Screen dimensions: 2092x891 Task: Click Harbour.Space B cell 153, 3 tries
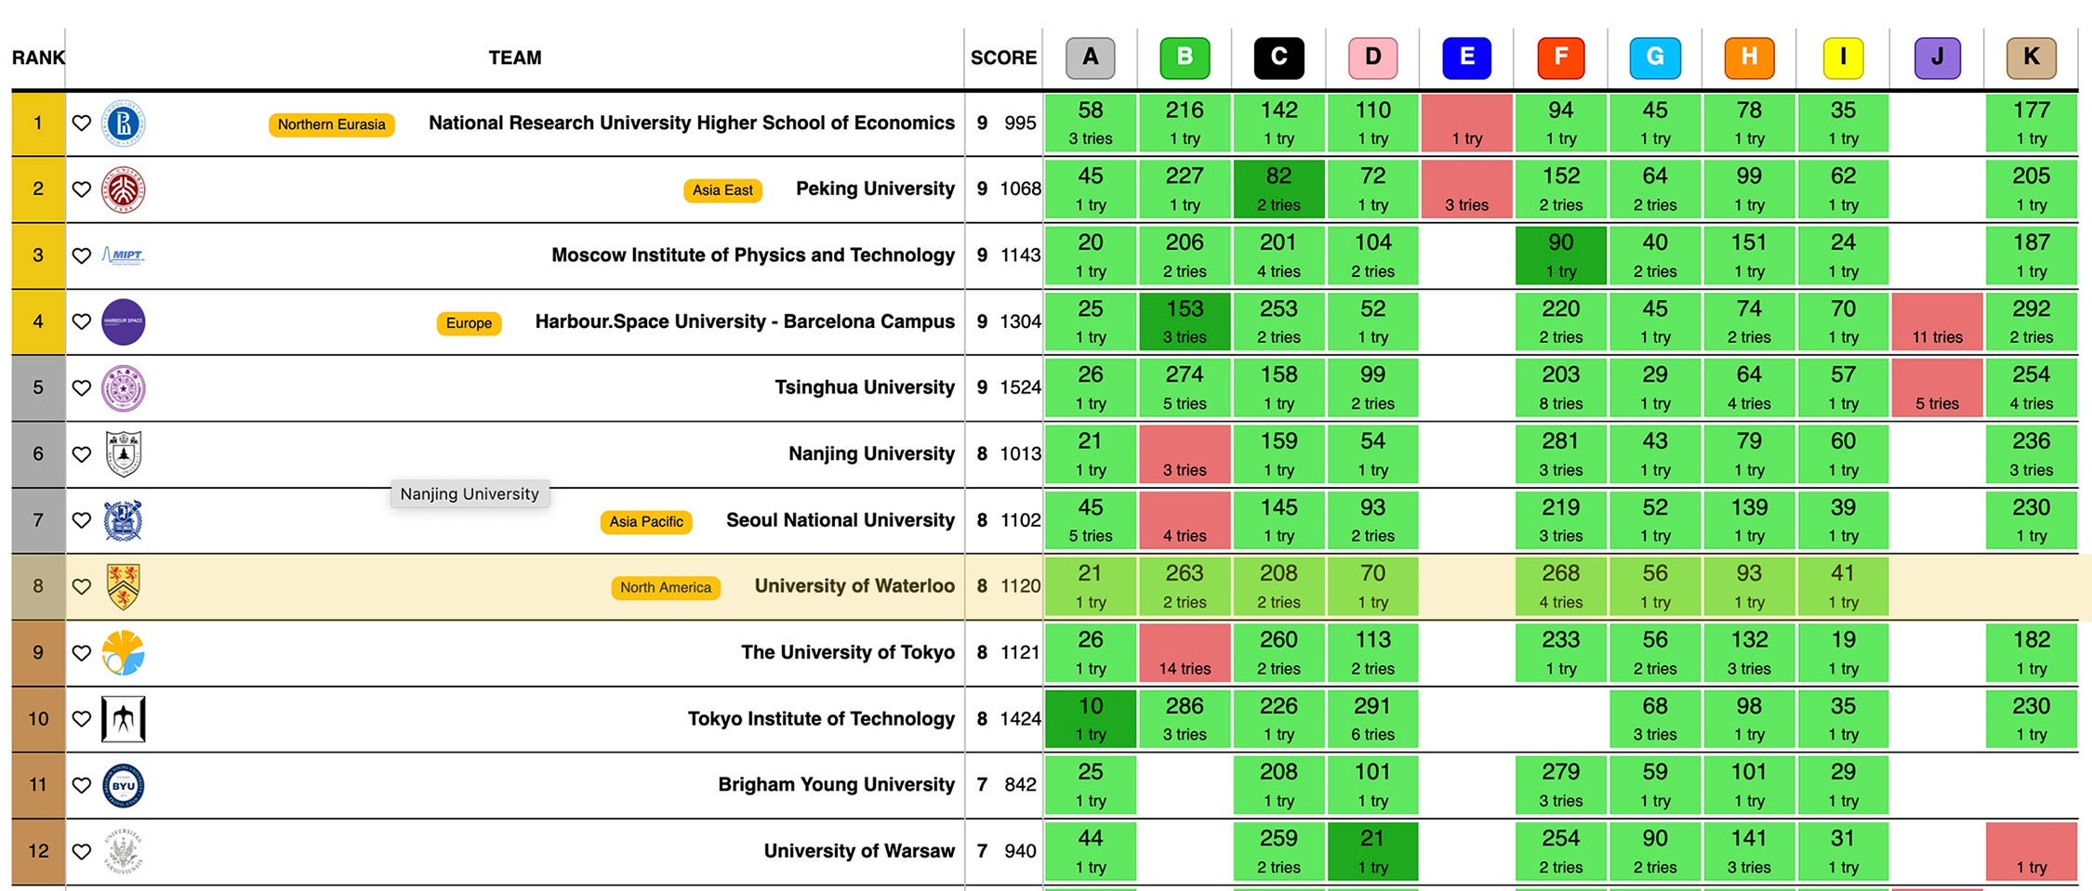[1185, 321]
